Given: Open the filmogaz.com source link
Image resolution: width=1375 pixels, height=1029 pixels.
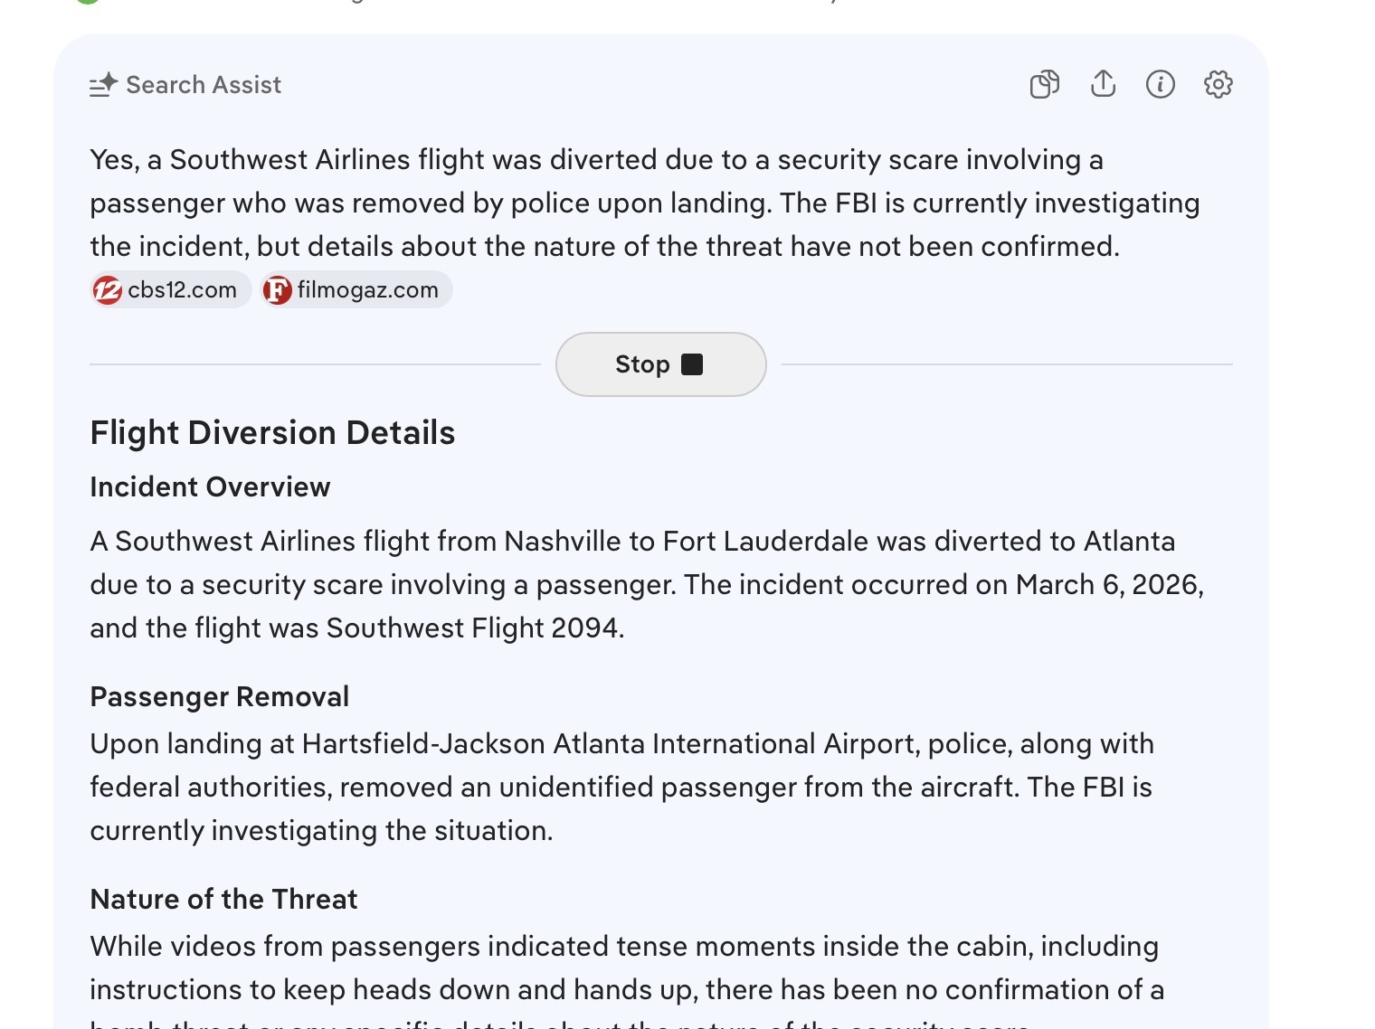Looking at the screenshot, I should [367, 290].
